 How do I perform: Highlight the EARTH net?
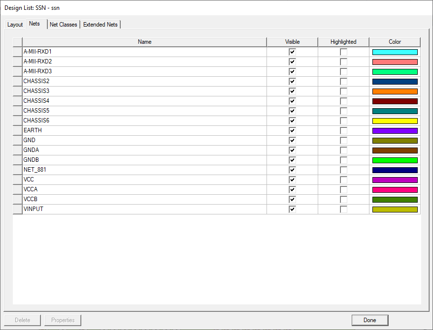click(x=343, y=130)
